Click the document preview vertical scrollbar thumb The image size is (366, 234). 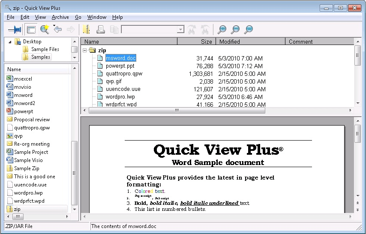[357, 134]
